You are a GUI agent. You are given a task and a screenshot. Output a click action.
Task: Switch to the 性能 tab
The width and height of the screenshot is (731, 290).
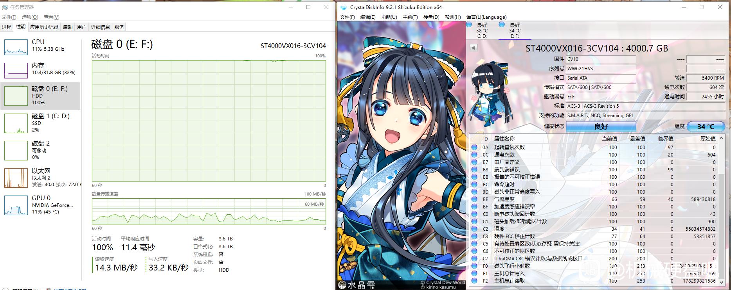click(x=21, y=27)
